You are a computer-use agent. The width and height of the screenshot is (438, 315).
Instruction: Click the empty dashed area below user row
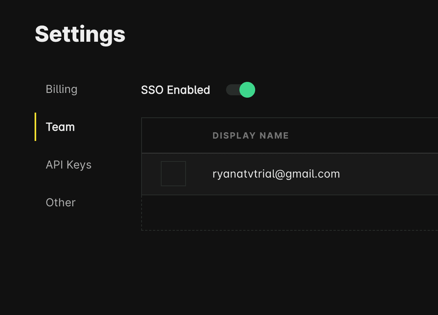(x=289, y=213)
